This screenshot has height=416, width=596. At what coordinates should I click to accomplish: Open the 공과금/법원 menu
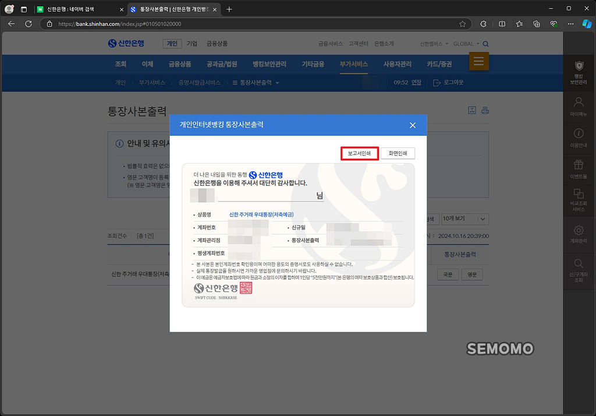click(x=222, y=64)
